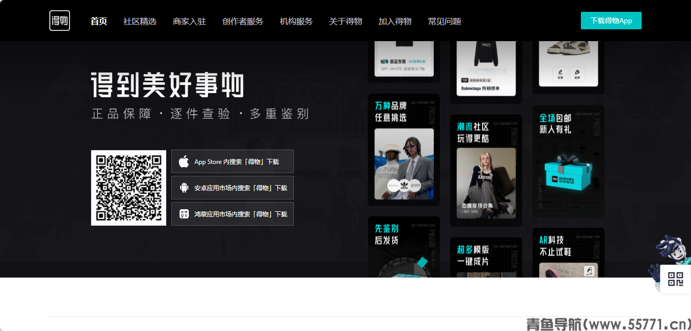The image size is (691, 331).
Task: Select 创作者服务 menu item
Action: pos(243,21)
